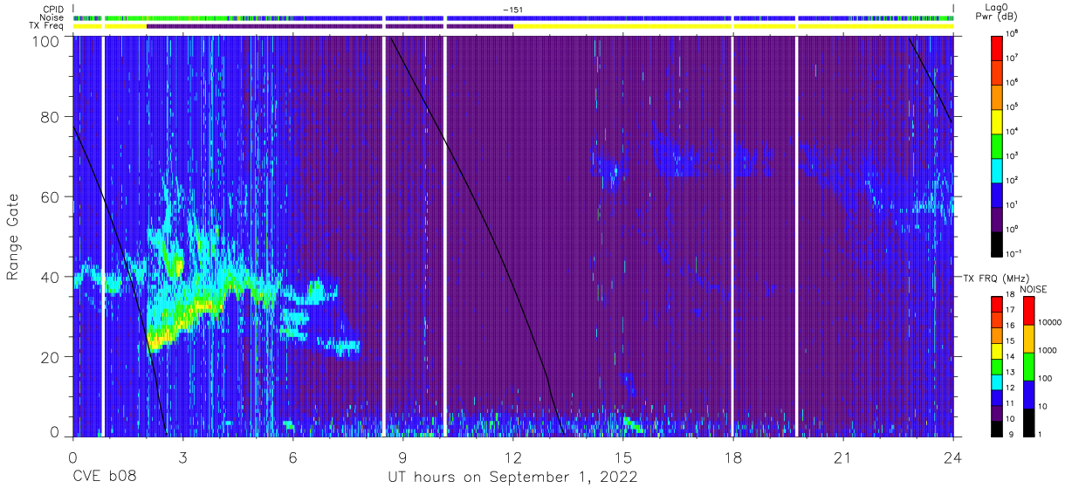This screenshot has width=1072, height=495.
Task: Pick the black bottom segment of power colorbar
Action: point(996,244)
